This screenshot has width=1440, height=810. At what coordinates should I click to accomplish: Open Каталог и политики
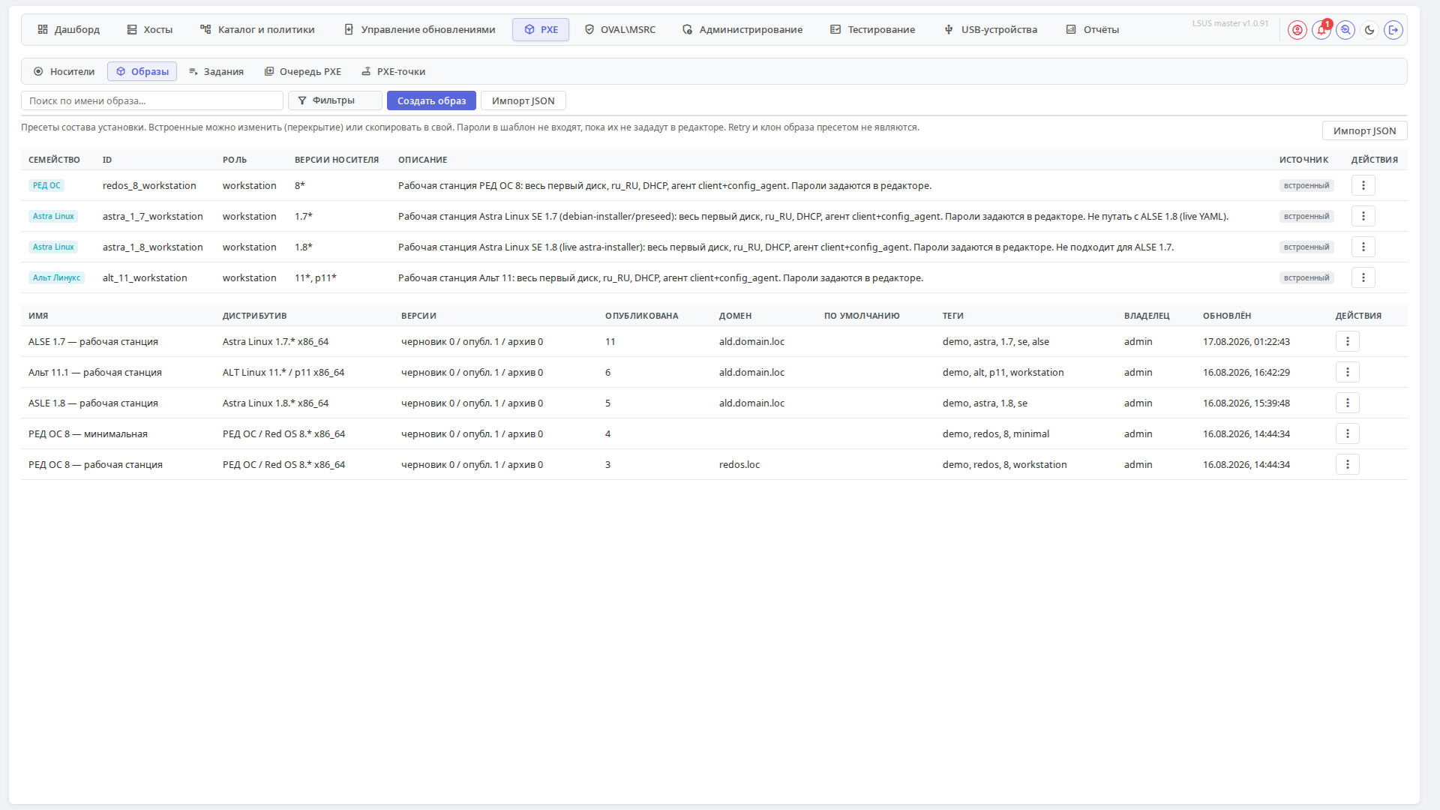[257, 30]
